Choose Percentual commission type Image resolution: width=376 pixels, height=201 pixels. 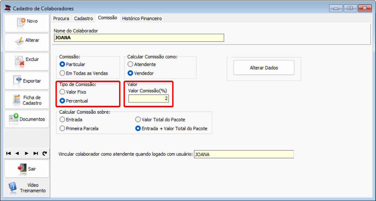[x=73, y=101]
